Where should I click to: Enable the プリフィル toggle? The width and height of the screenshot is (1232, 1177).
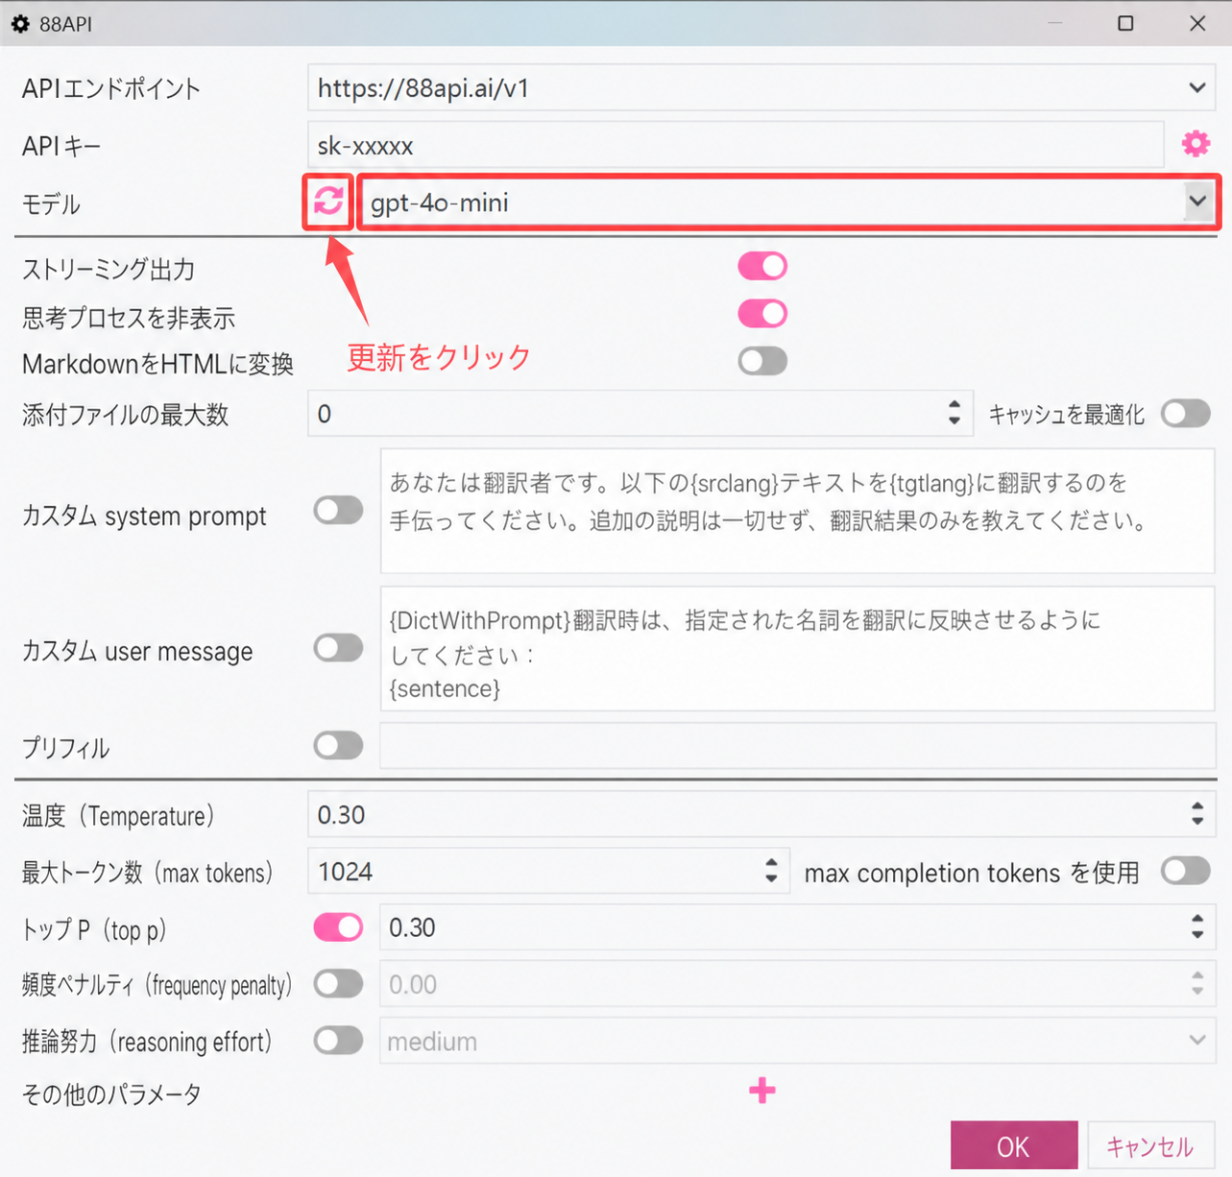point(338,745)
